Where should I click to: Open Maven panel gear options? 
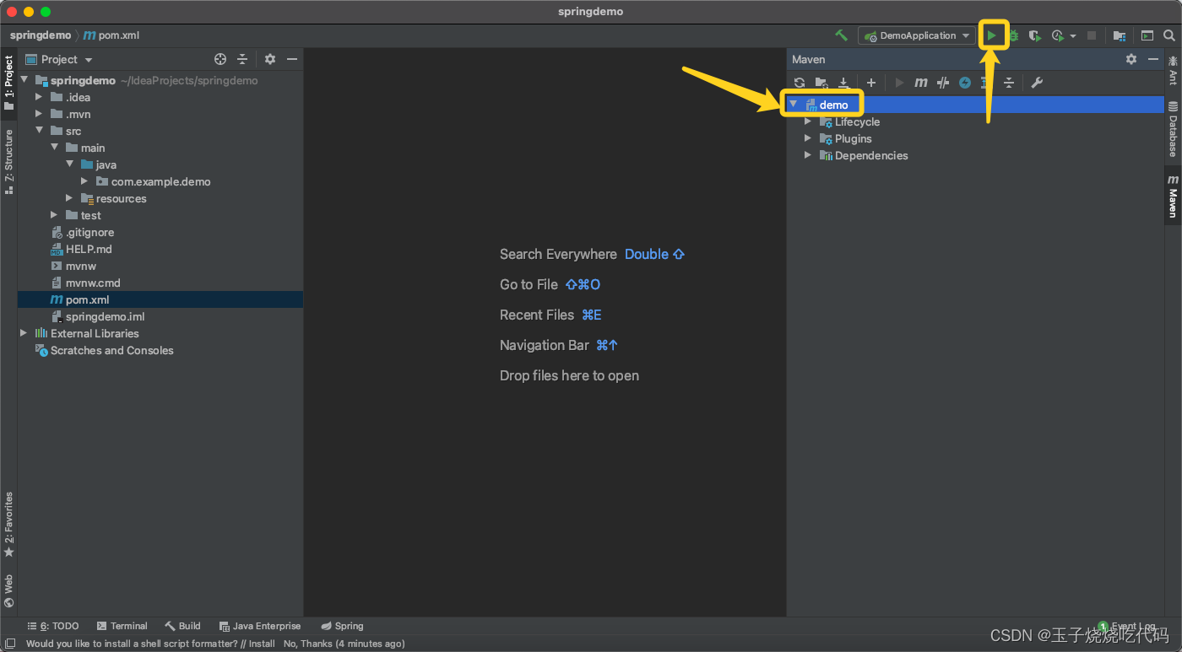(1131, 59)
